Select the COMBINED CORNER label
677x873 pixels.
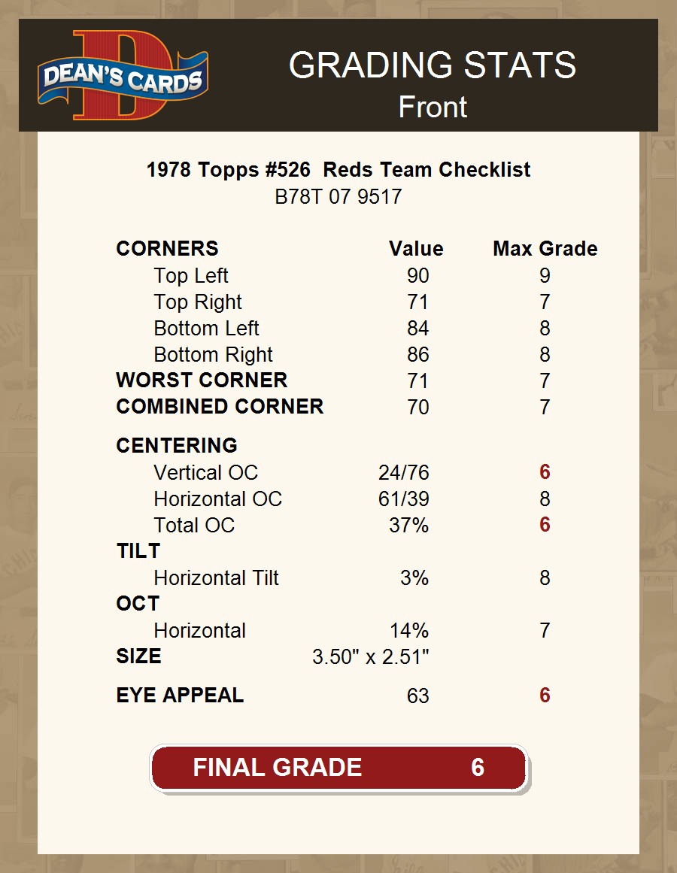point(220,407)
